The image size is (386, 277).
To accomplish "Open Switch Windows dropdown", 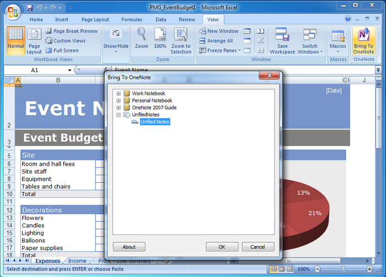I will click(310, 40).
